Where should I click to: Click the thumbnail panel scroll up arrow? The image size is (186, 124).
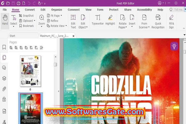(x=56, y=57)
